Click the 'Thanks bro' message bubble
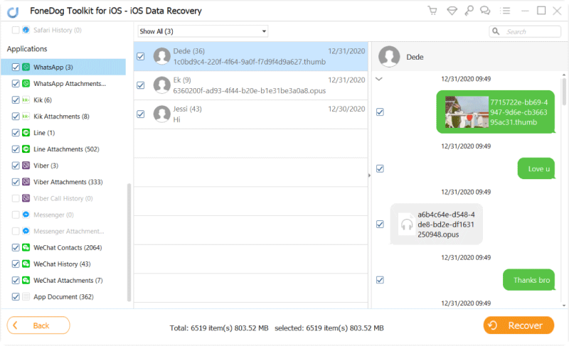569x346 pixels. point(528,280)
